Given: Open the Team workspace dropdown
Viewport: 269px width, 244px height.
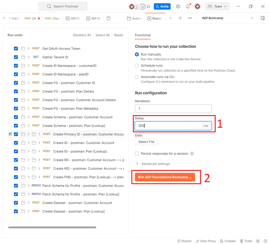Looking at the screenshot, I should 217,6.
